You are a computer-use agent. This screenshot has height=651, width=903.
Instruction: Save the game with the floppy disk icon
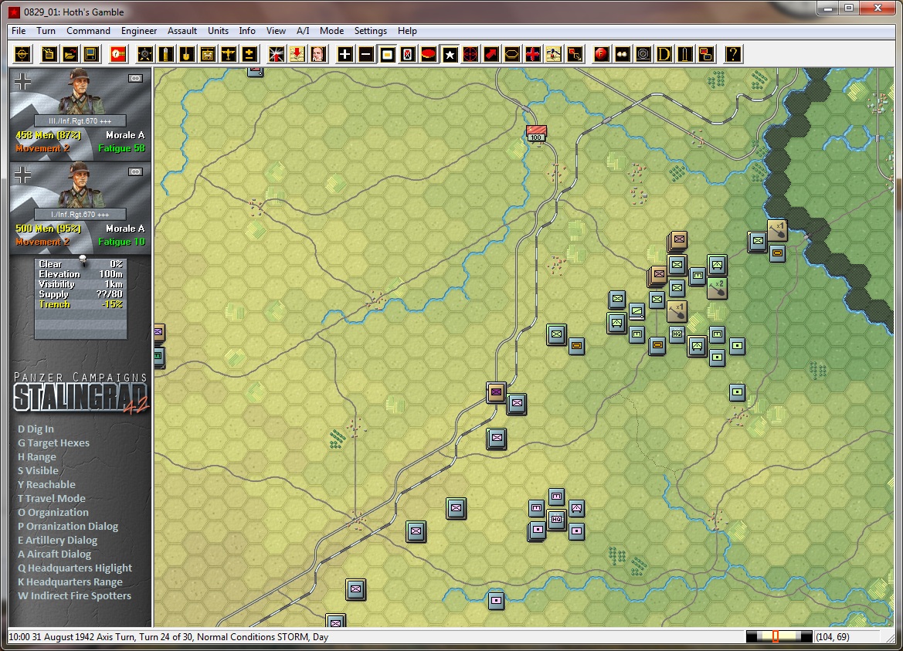91,54
